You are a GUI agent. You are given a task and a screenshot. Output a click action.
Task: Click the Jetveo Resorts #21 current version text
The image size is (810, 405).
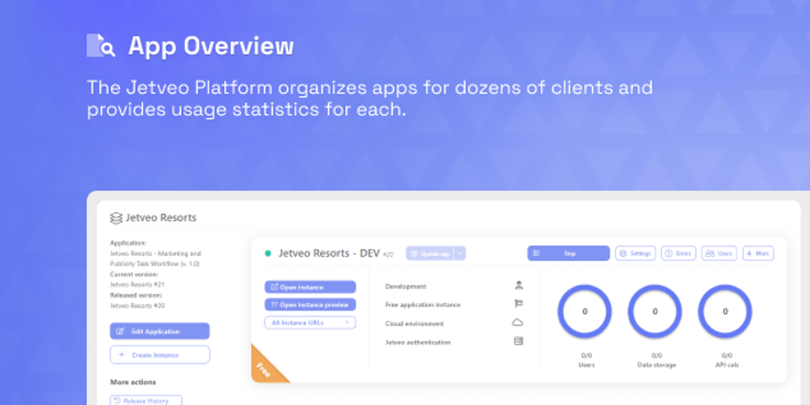[x=137, y=285]
